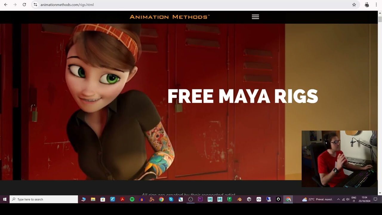This screenshot has width=382, height=215.
Task: Open Unity from the taskbar
Action: click(249, 199)
